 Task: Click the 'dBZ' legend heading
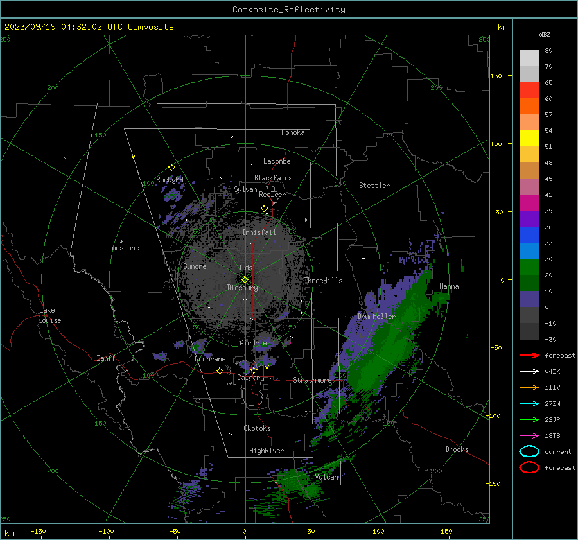545,35
